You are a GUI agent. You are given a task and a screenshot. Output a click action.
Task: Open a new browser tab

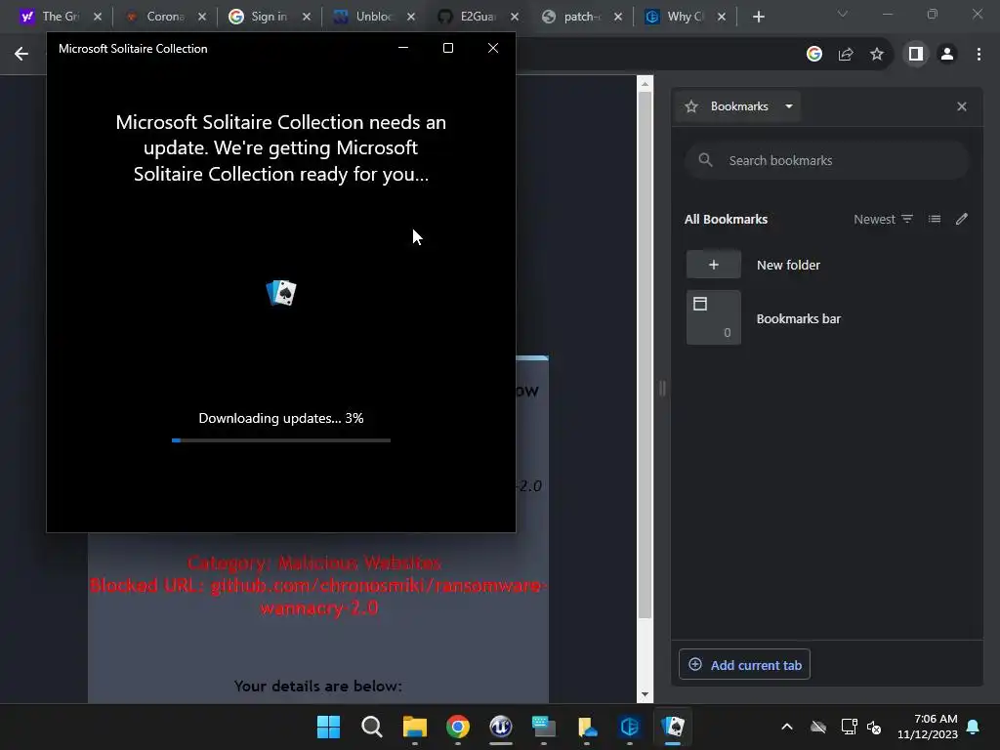click(758, 17)
